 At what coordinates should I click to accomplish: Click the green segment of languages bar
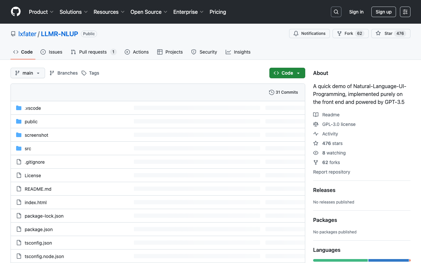pos(340,260)
